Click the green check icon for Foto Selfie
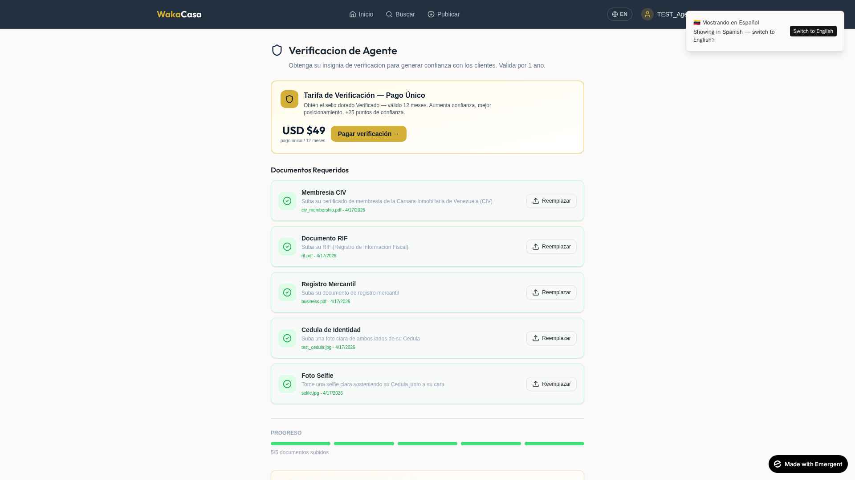 point(287,384)
